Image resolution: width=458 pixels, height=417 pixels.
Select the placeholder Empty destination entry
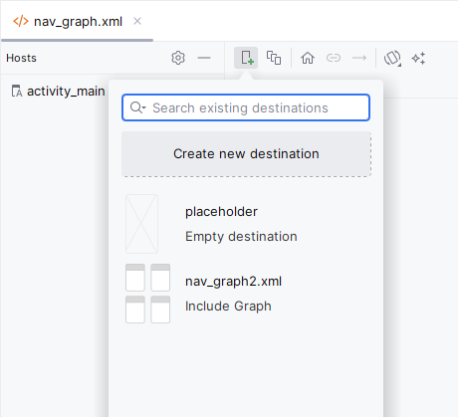[x=246, y=224]
